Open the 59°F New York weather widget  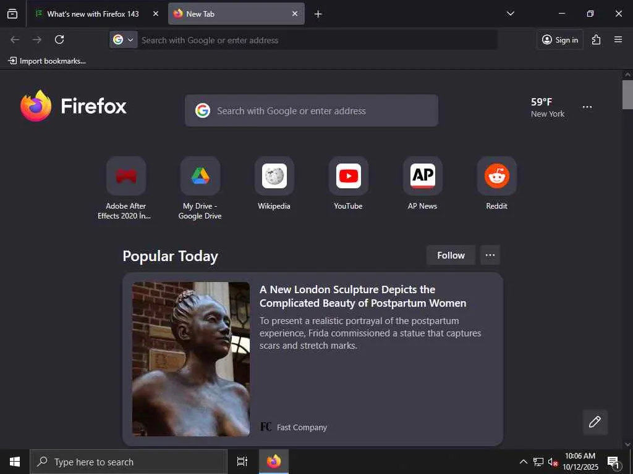point(548,107)
